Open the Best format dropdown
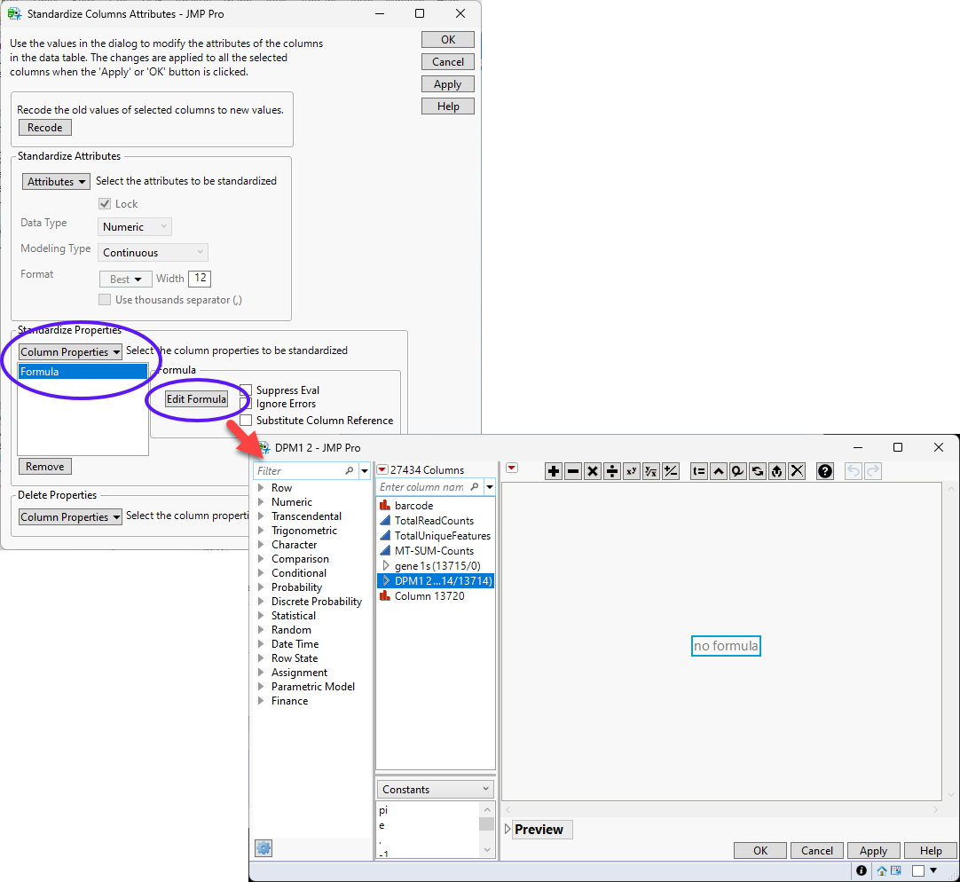 tap(125, 280)
